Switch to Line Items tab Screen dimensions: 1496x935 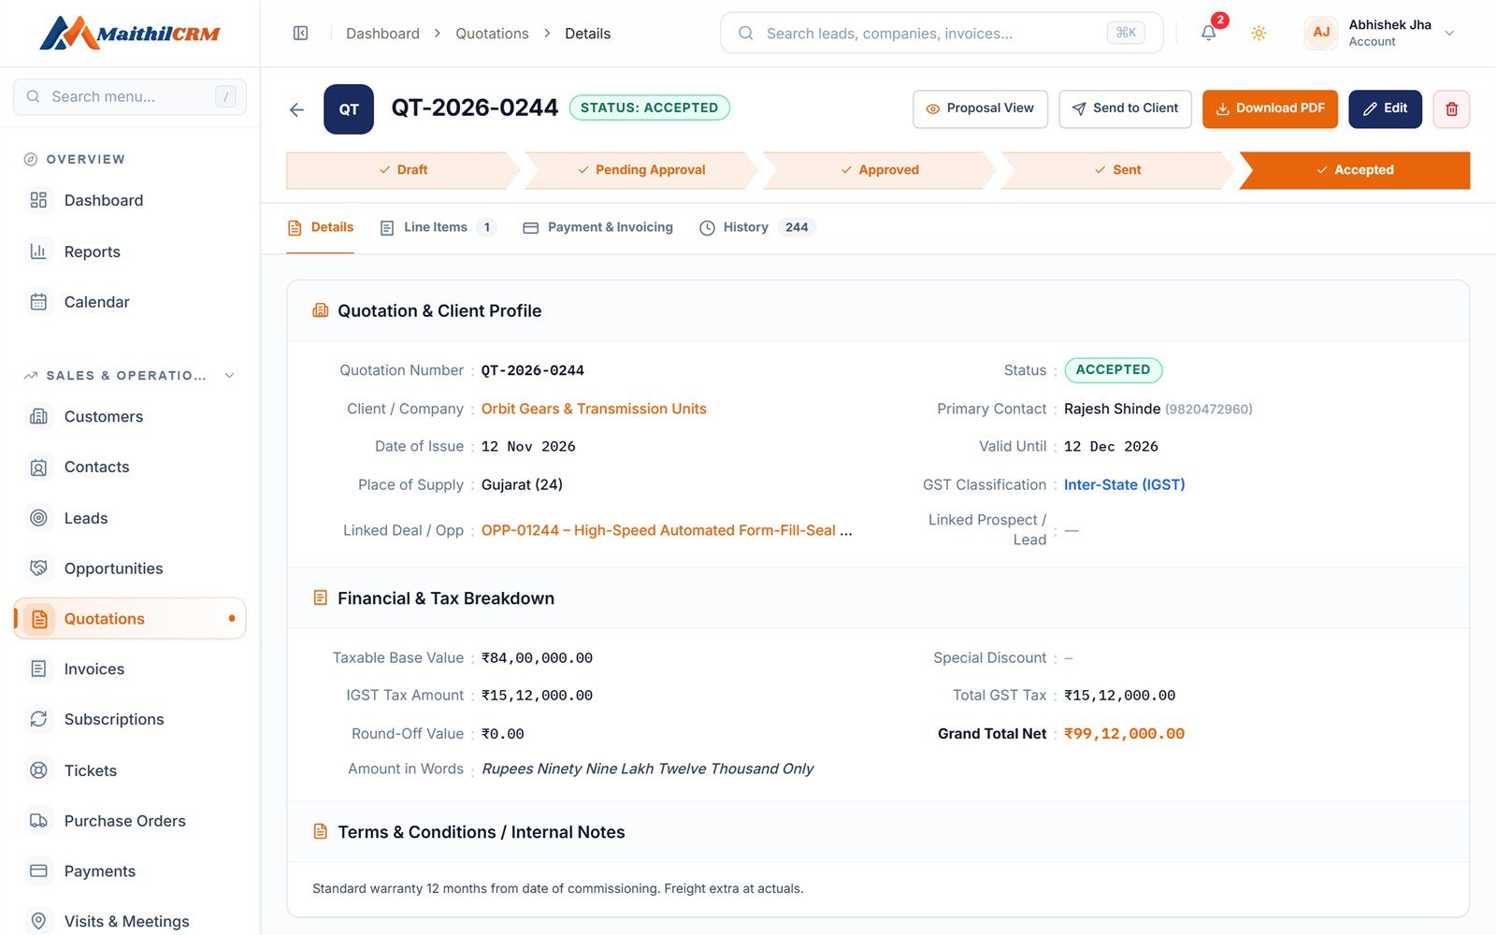438,227
